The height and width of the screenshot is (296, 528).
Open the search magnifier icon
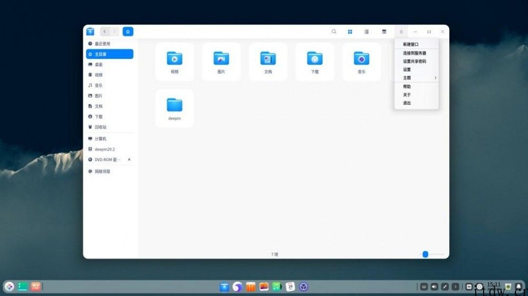(334, 32)
